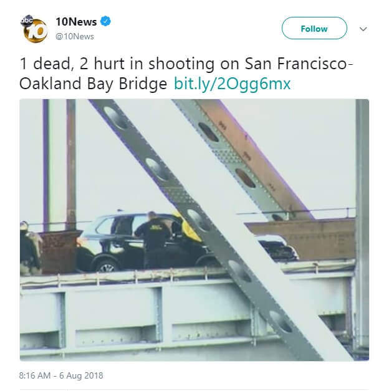Click the 6 Aug 2018 date
This screenshot has width=389, height=391.
[81, 375]
